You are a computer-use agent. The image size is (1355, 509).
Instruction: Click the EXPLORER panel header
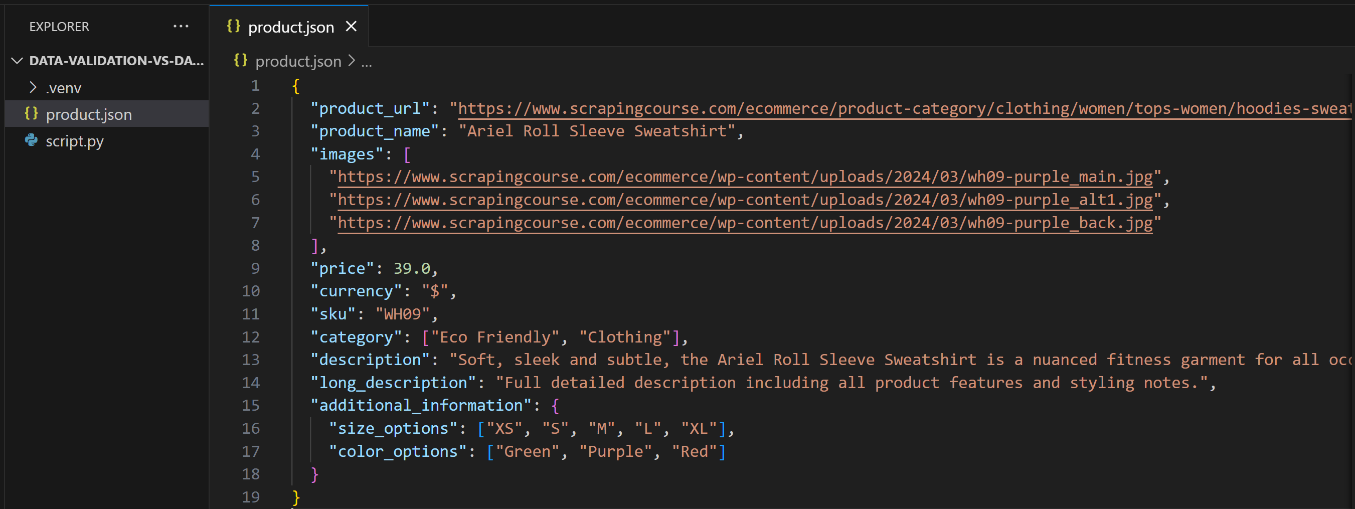click(59, 26)
